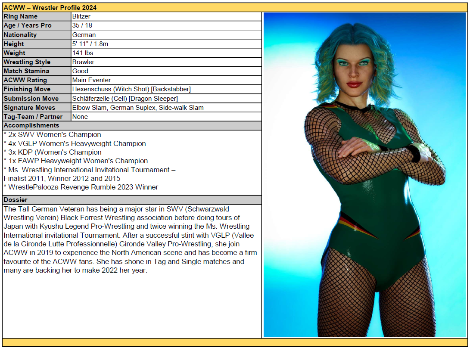The width and height of the screenshot is (470, 348).
Task: Click the 'German' nationality value
Action: point(84,35)
